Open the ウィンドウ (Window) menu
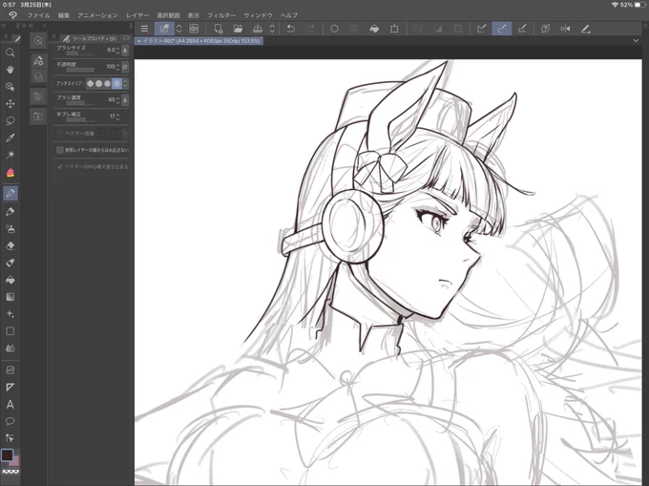This screenshot has height=486, width=649. tap(258, 15)
